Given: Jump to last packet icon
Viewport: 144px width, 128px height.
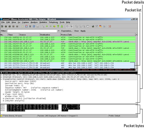Looking at the screenshot, I should (62, 26).
